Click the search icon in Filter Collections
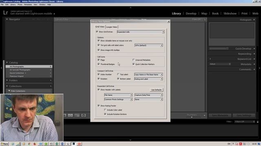 click(9, 91)
